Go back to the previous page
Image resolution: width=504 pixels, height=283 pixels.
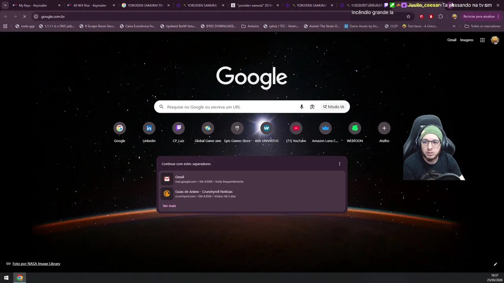(6, 17)
